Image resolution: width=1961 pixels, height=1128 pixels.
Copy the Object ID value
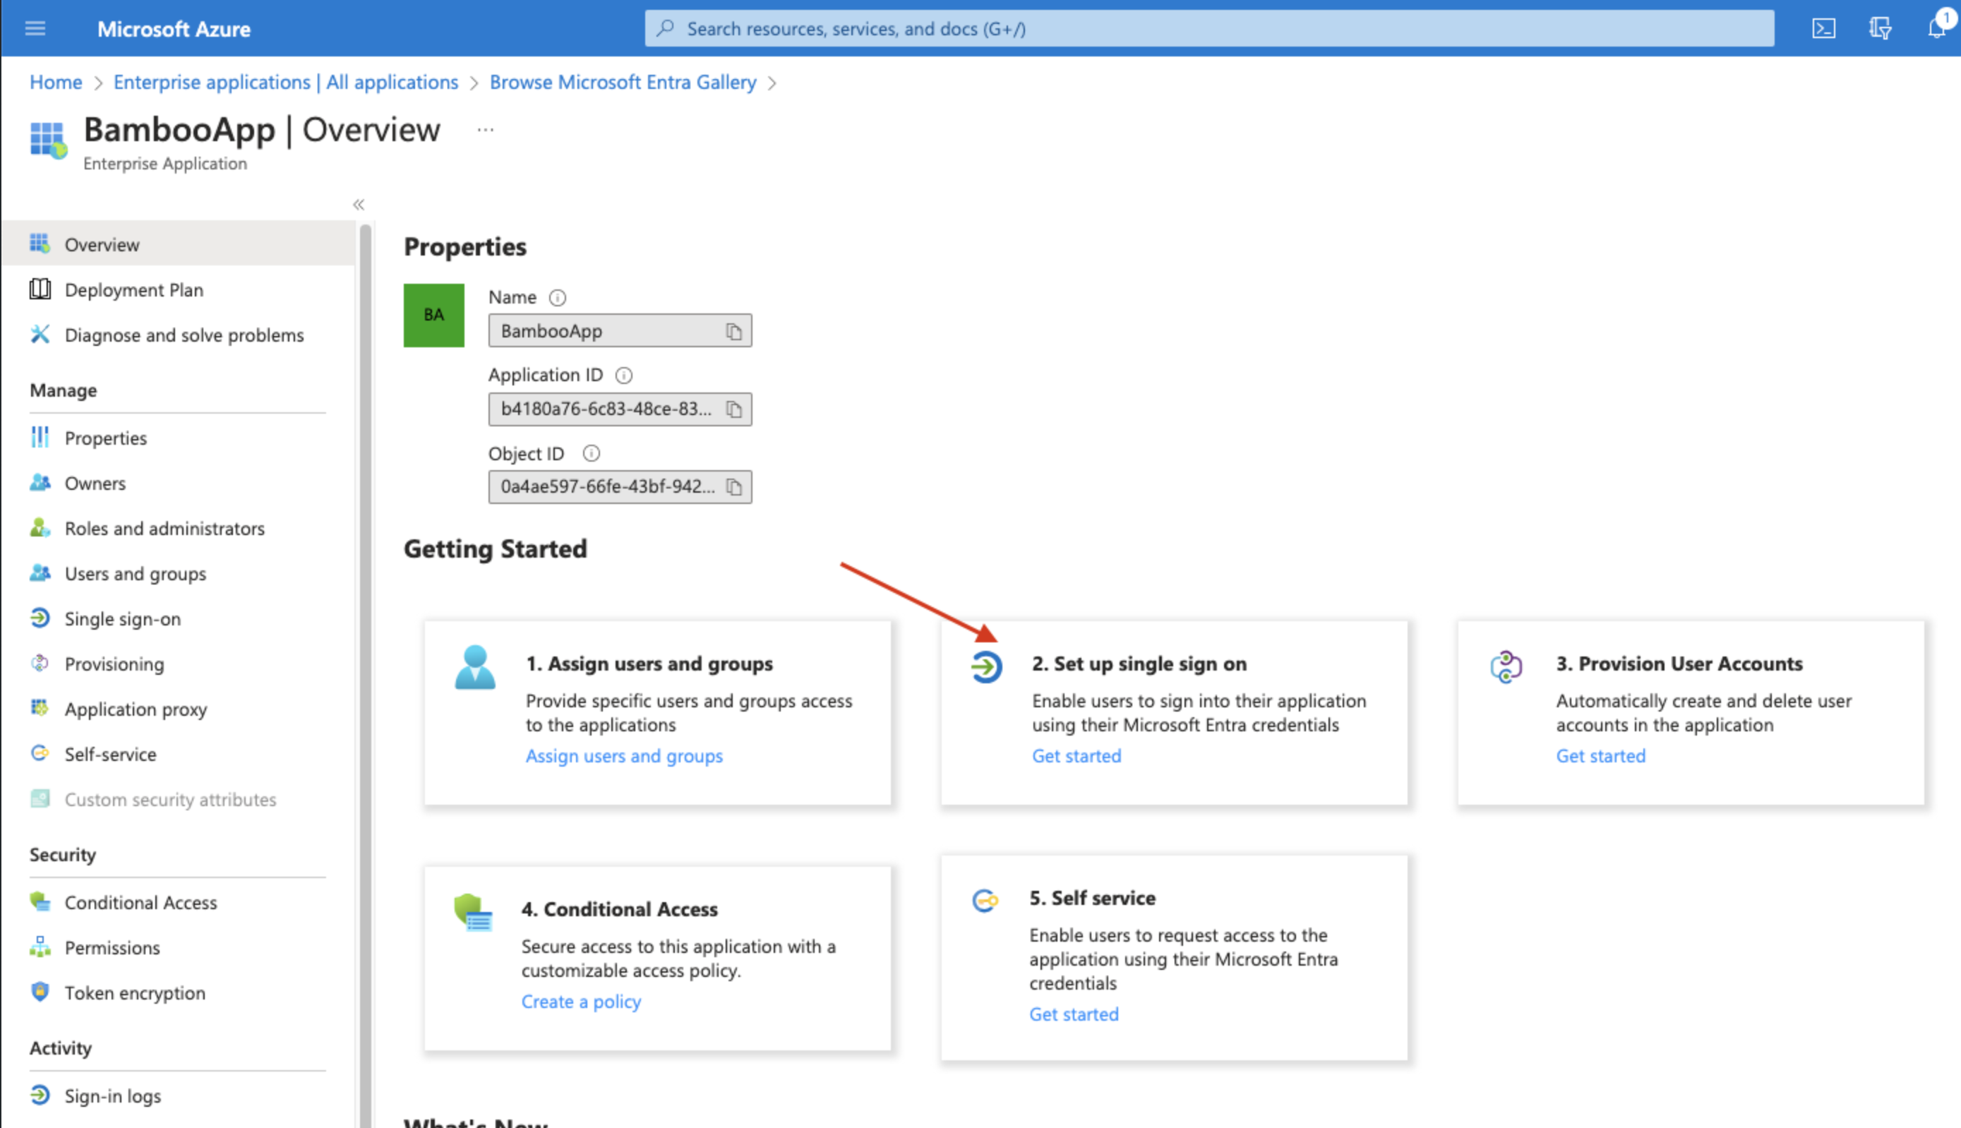(x=733, y=487)
